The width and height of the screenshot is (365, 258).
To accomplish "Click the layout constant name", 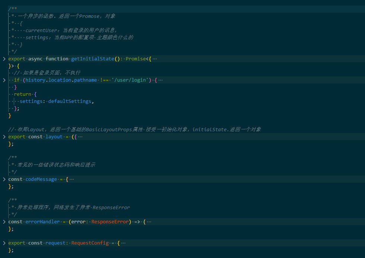I will (x=54, y=136).
